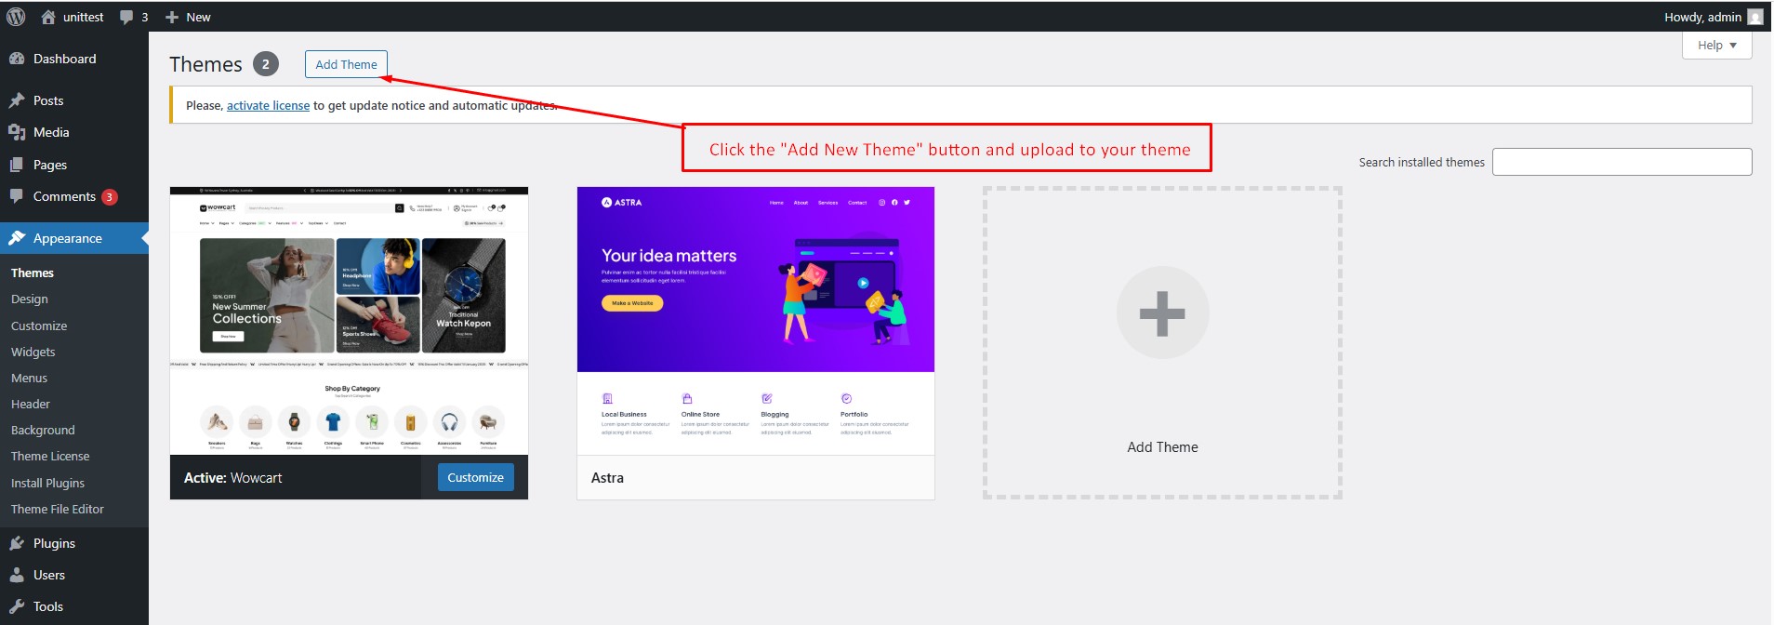Image resolution: width=1774 pixels, height=625 pixels.
Task: Click the plus New button in the admin bar
Action: point(188,17)
